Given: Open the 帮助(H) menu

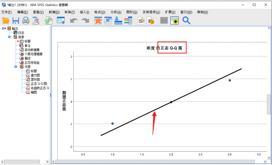Looking at the screenshot, I should click(x=202, y=12).
